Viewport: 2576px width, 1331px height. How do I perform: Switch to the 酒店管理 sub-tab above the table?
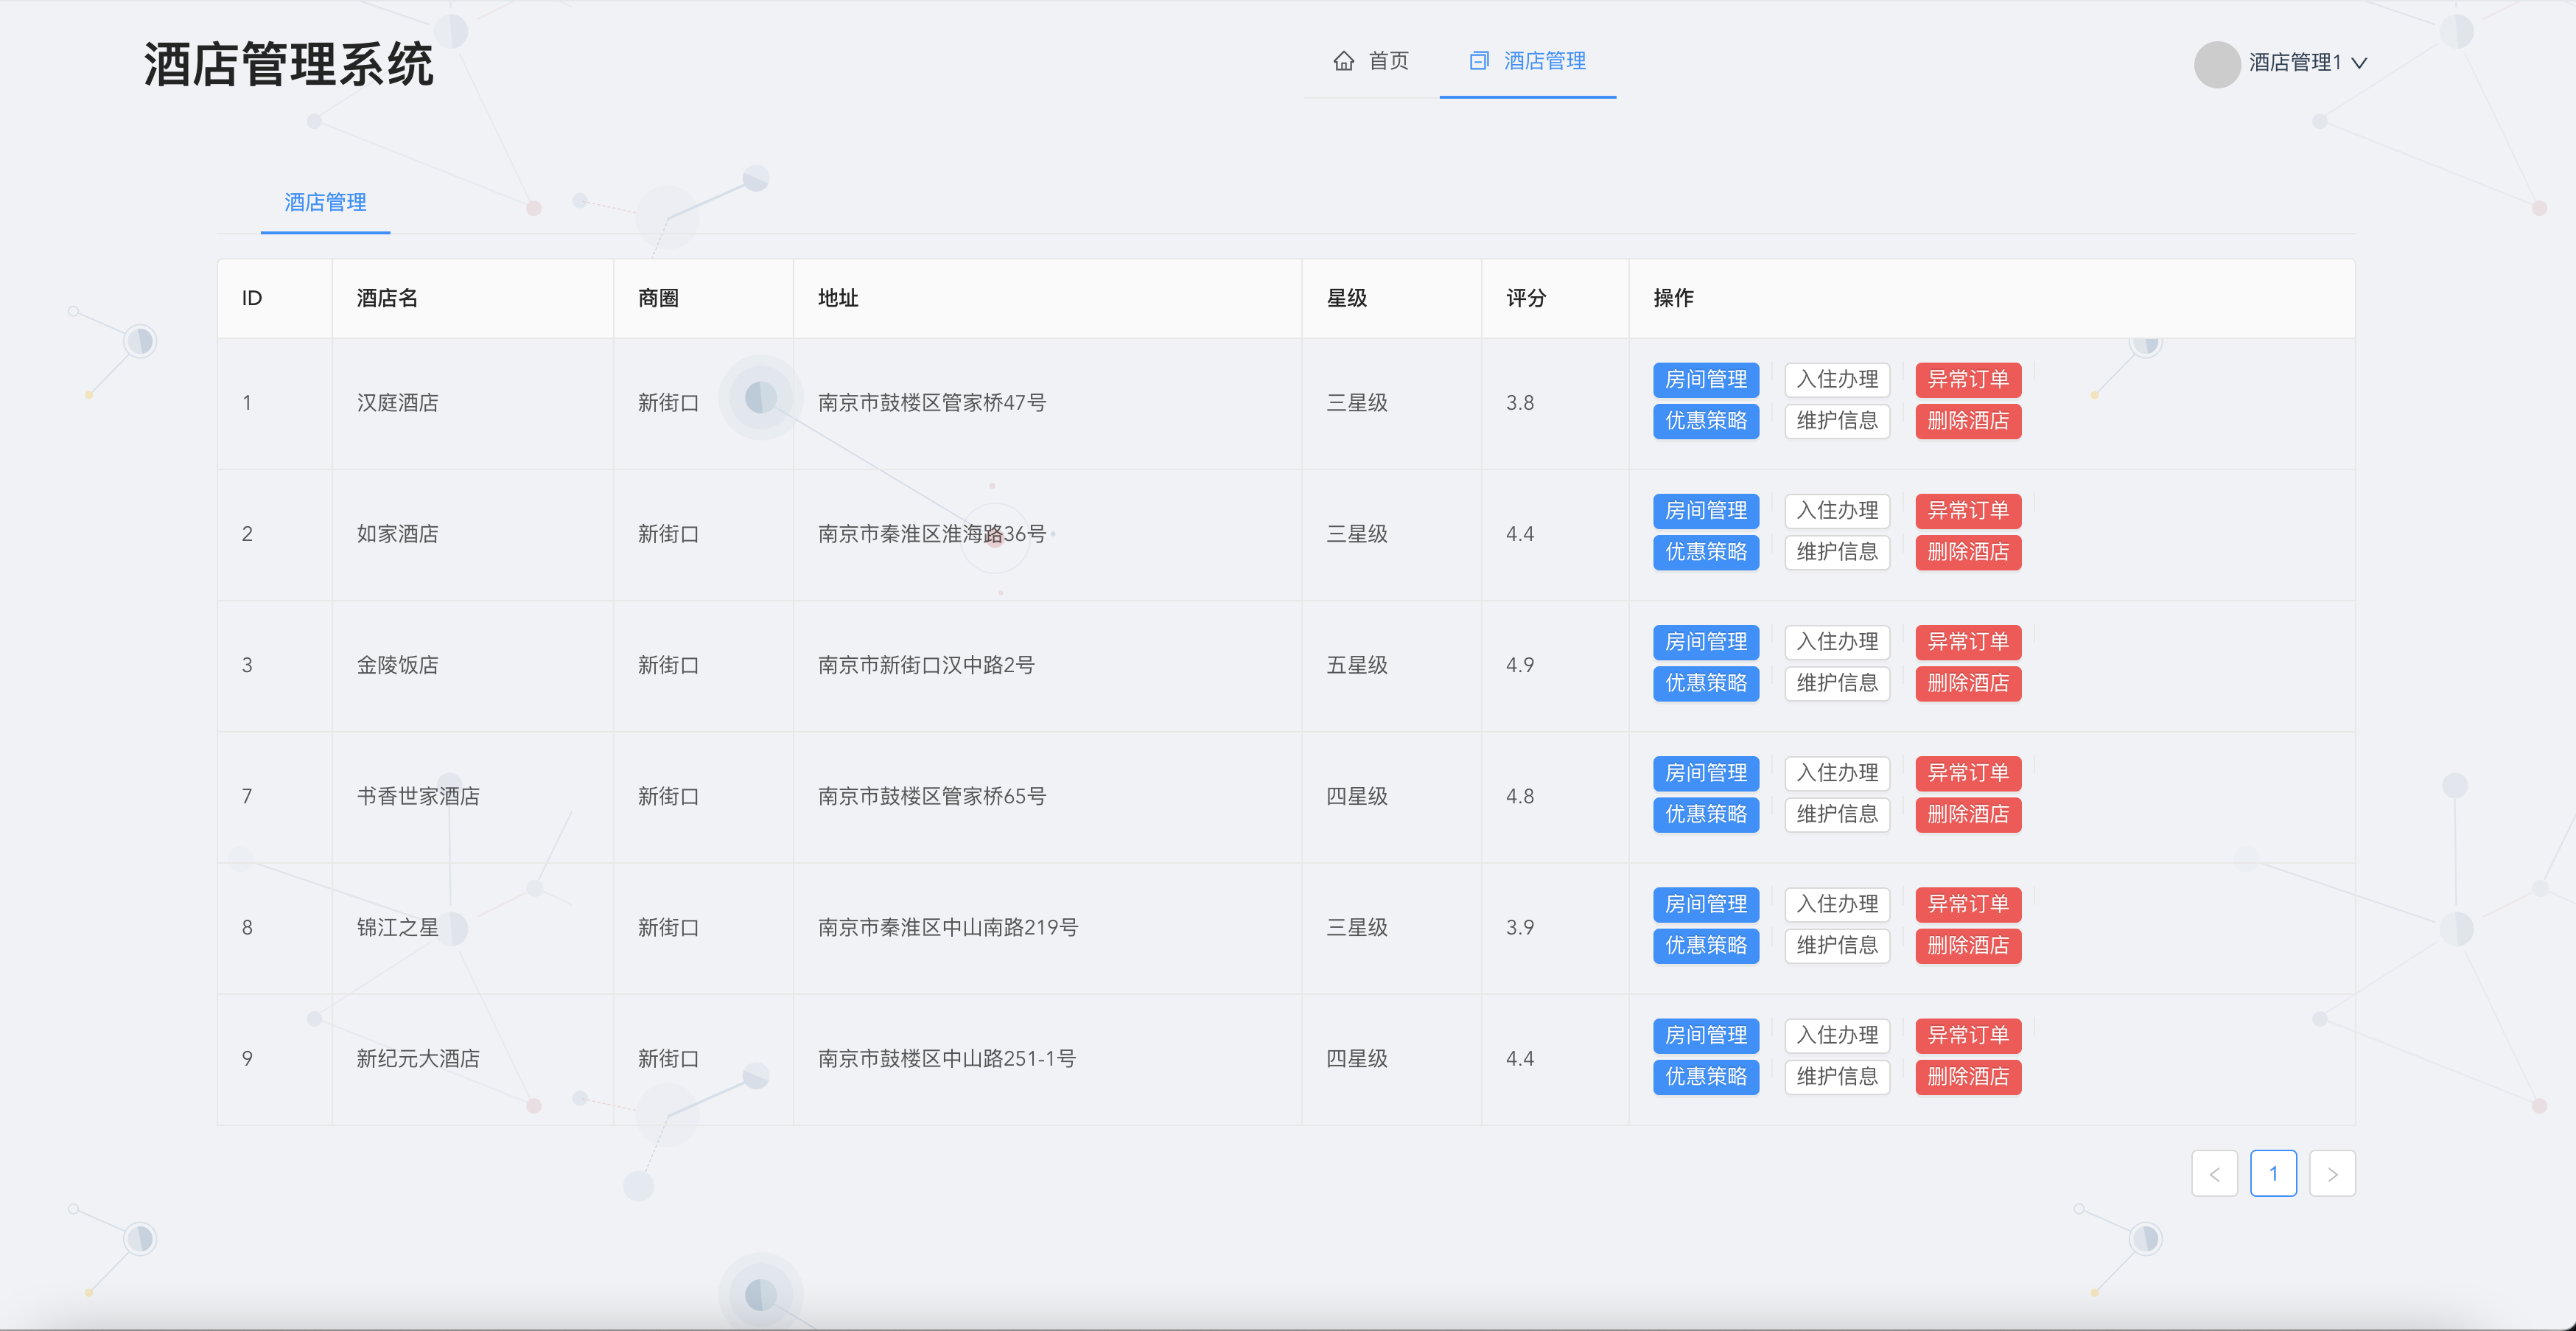[x=325, y=203]
